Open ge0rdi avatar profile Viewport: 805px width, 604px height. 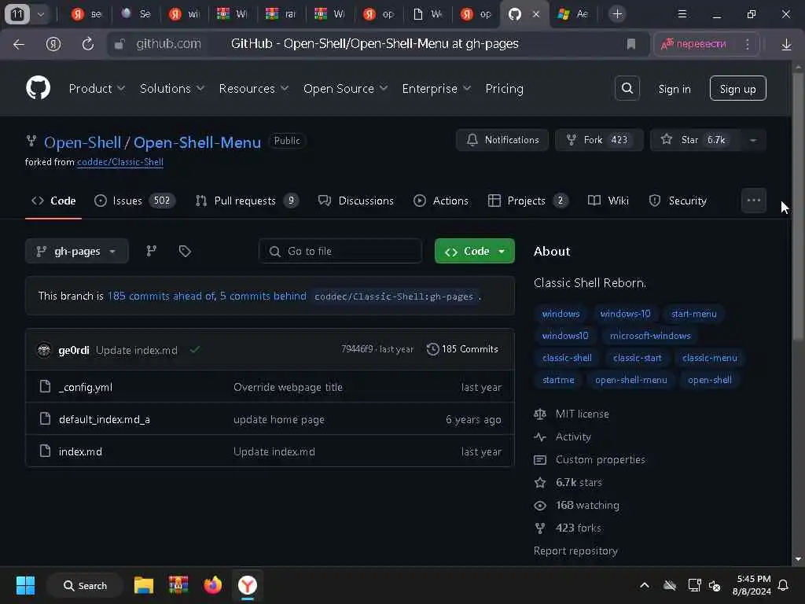coord(44,350)
